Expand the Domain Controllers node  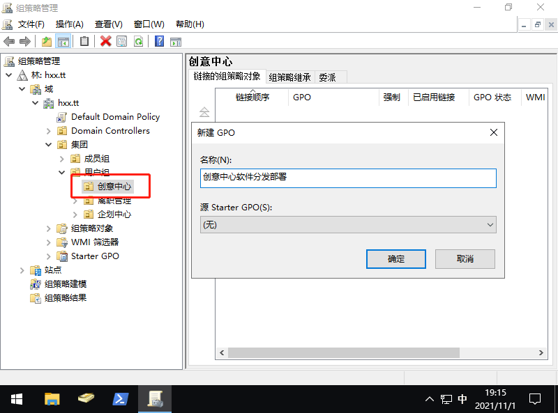48,131
